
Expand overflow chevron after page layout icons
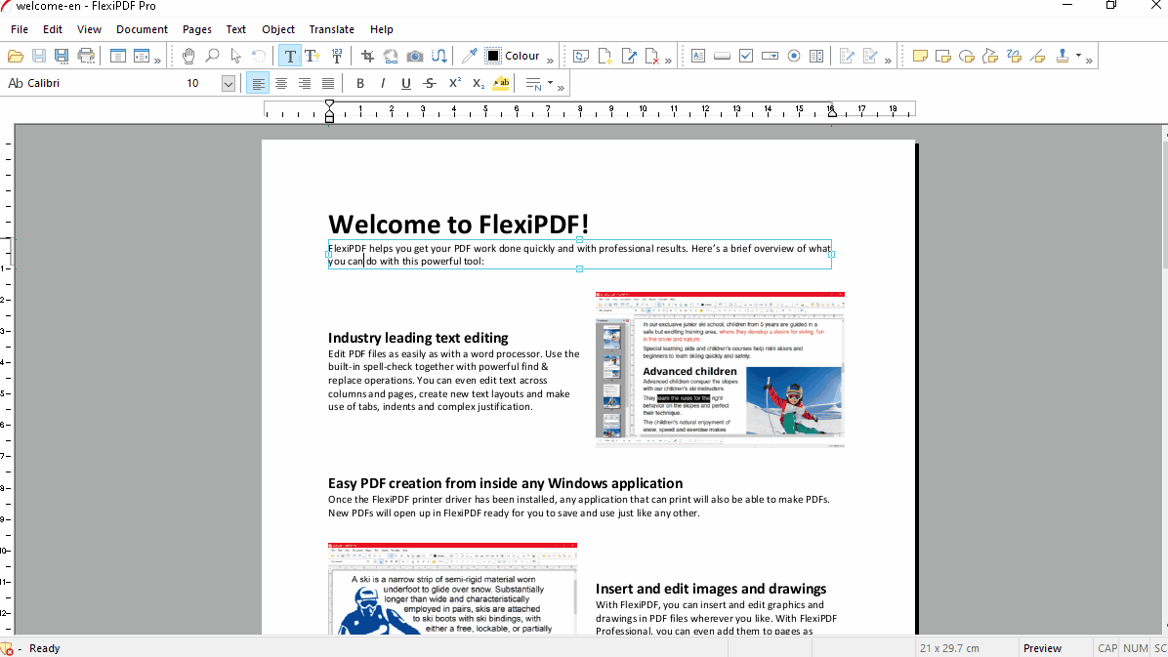pyautogui.click(x=157, y=61)
